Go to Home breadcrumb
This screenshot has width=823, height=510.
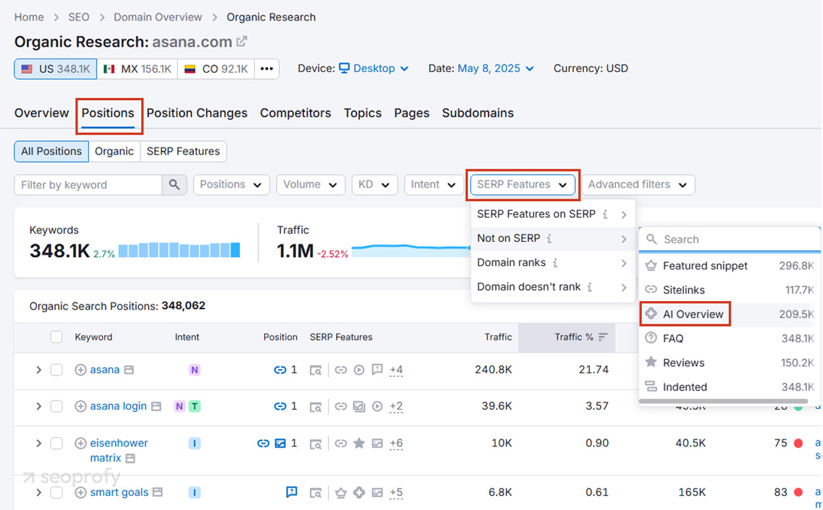point(29,17)
